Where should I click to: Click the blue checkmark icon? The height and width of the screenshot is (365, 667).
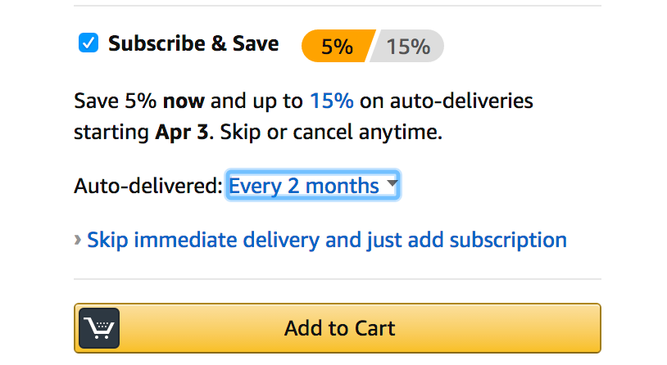pyautogui.click(x=88, y=43)
